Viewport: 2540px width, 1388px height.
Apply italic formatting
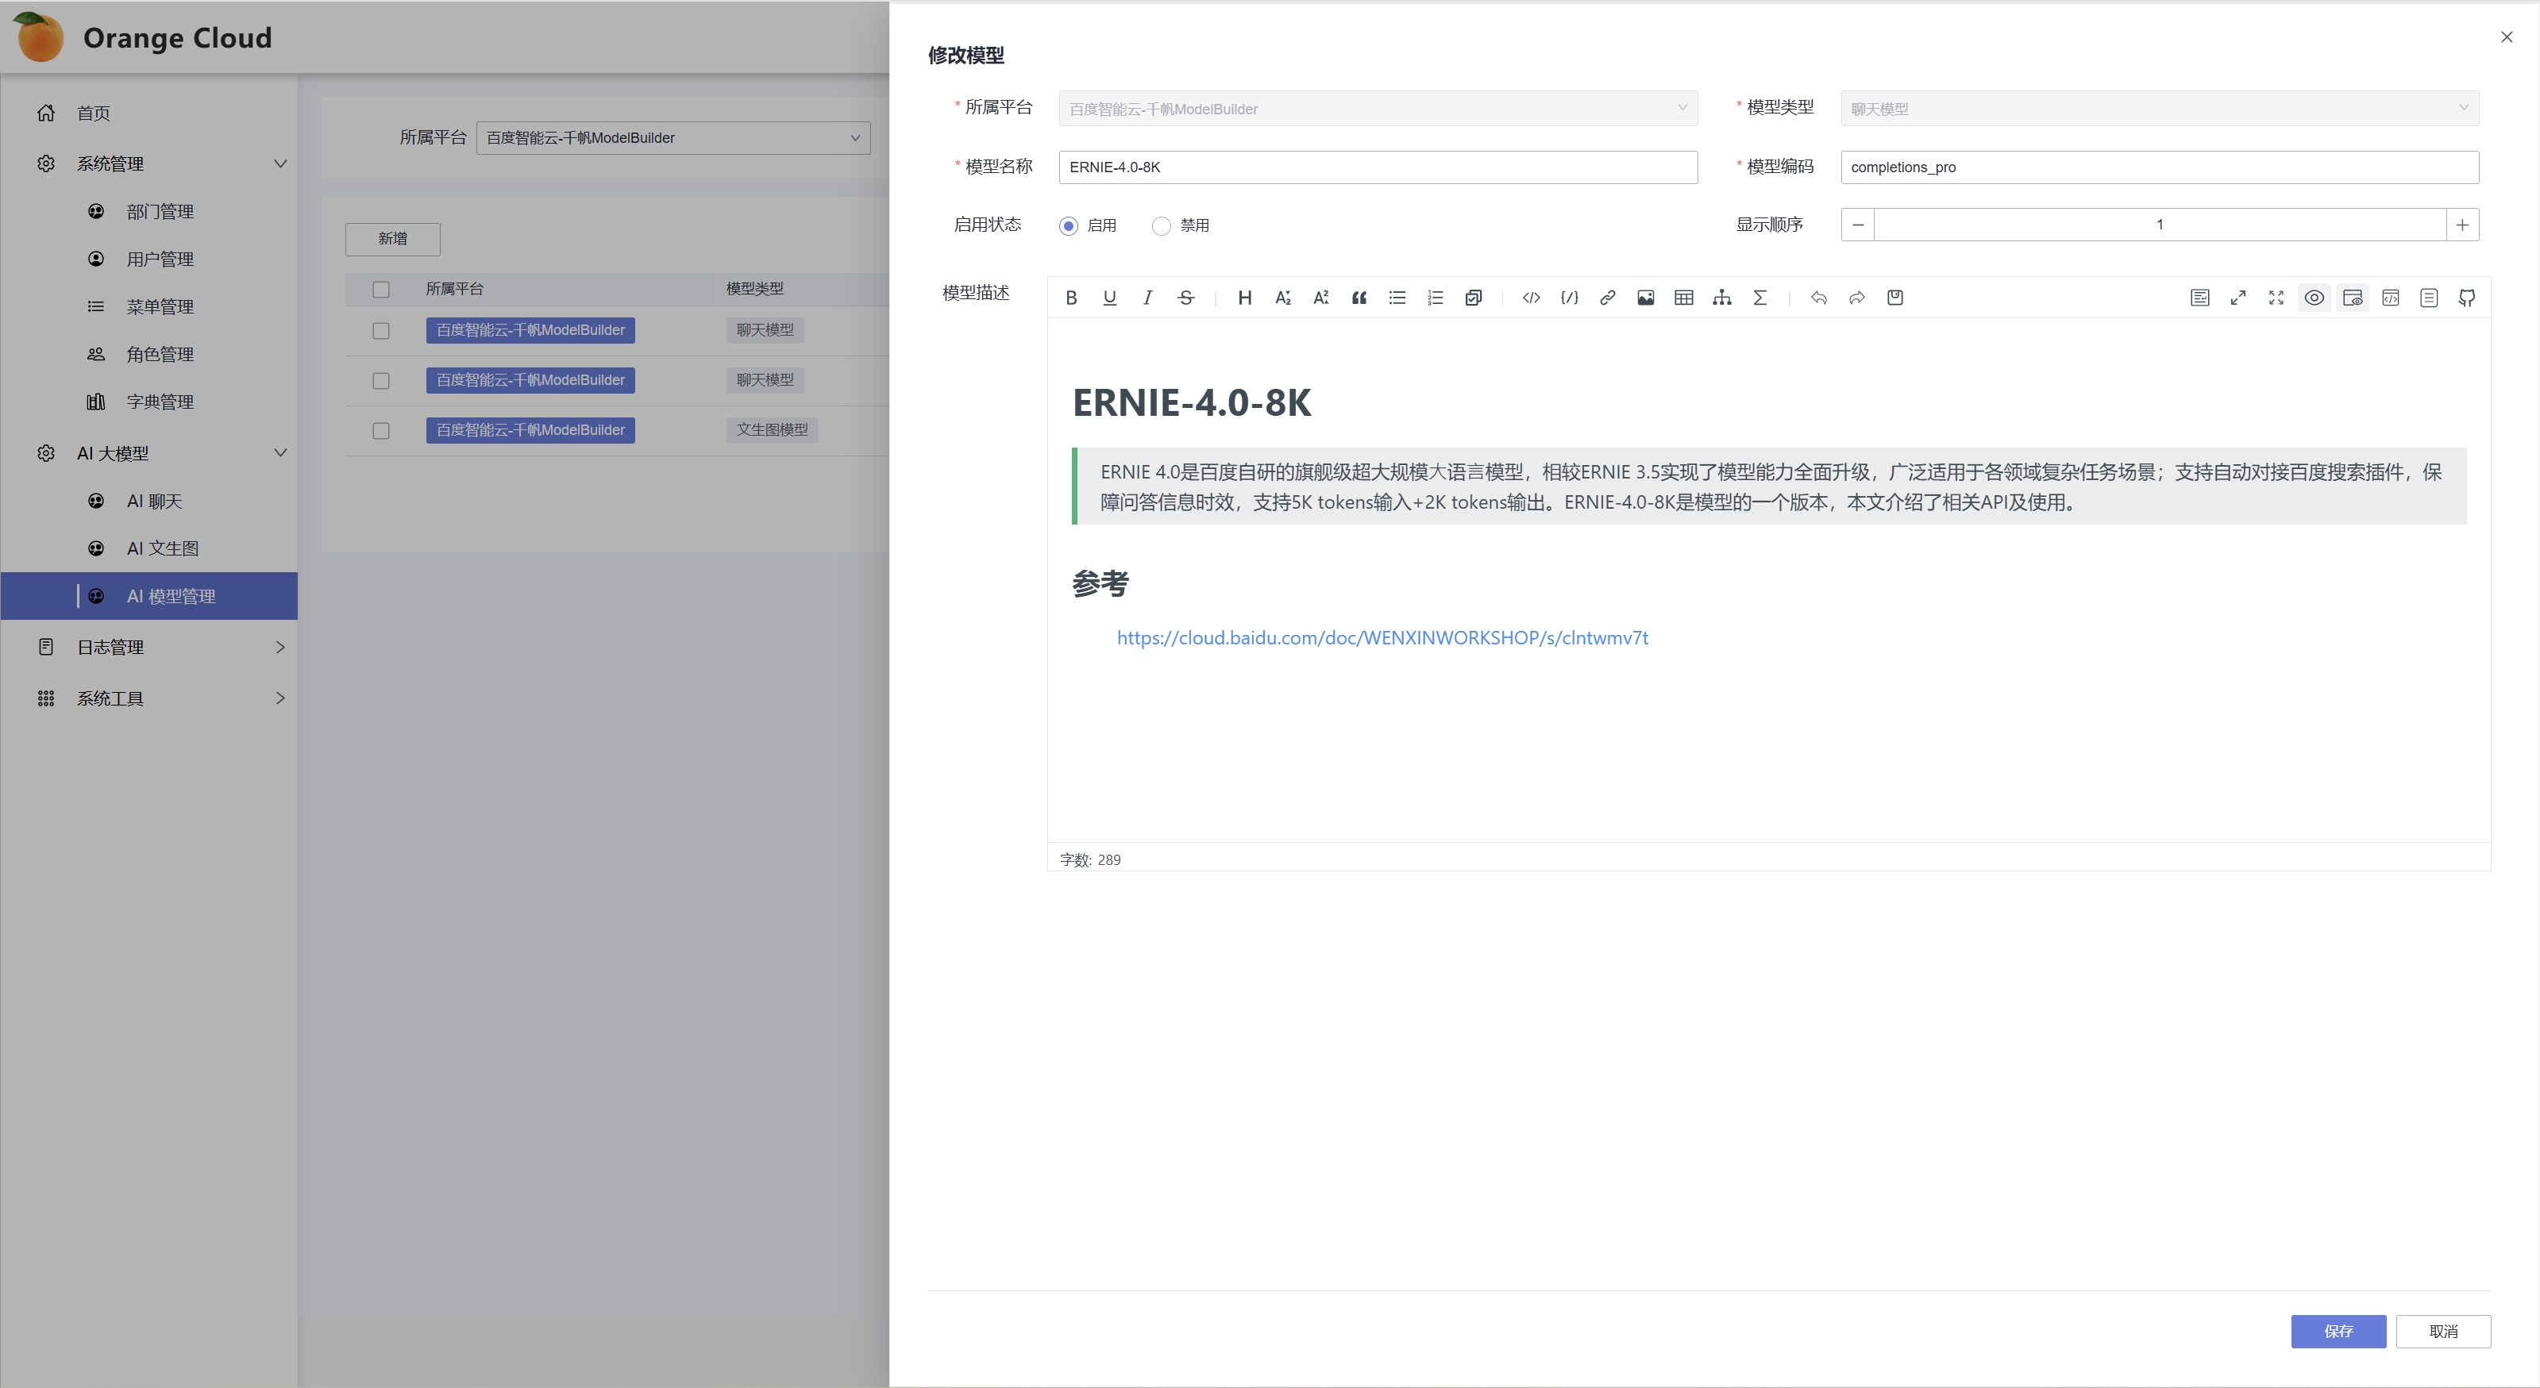[1148, 298]
